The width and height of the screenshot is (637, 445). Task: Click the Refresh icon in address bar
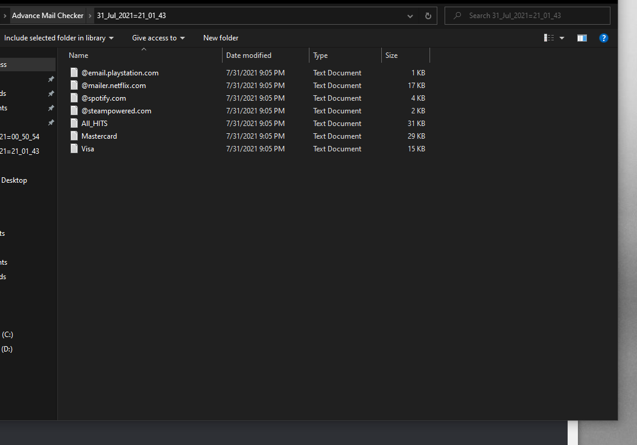click(x=428, y=16)
